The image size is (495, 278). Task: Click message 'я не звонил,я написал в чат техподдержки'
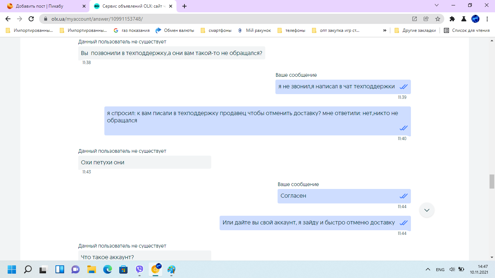click(343, 87)
